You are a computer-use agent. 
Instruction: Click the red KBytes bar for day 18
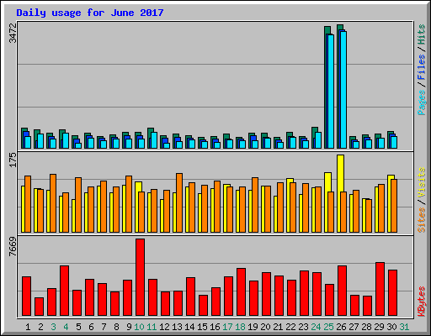241,291
